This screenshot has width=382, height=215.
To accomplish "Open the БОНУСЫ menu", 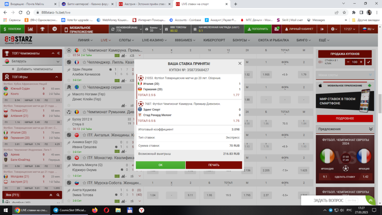I will (x=241, y=40).
